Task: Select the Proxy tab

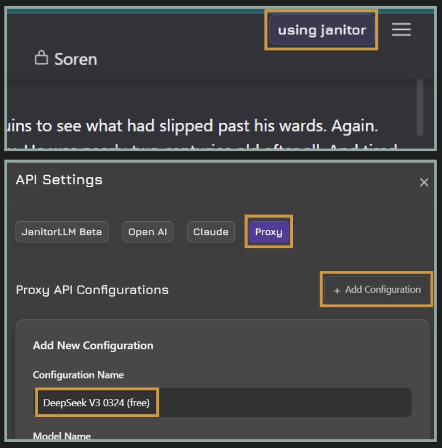Action: coord(268,232)
